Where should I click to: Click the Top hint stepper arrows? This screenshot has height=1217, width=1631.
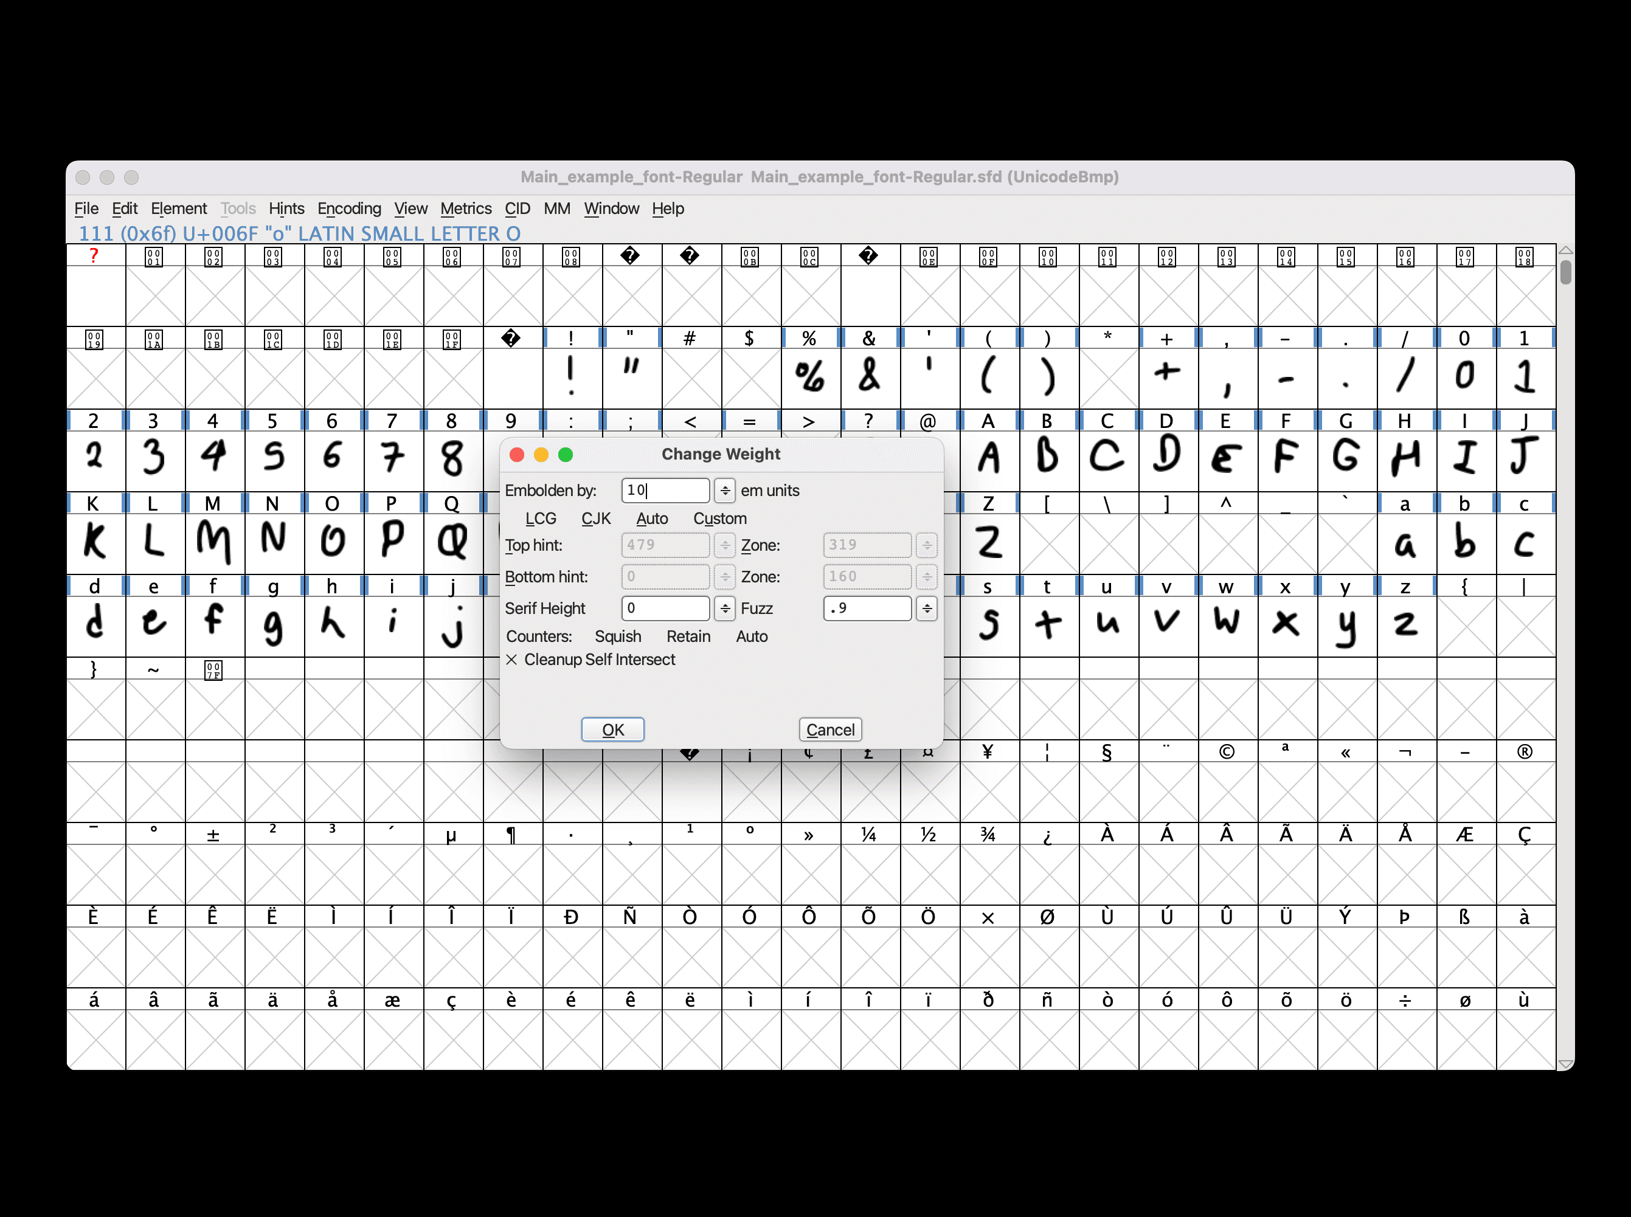[x=725, y=545]
